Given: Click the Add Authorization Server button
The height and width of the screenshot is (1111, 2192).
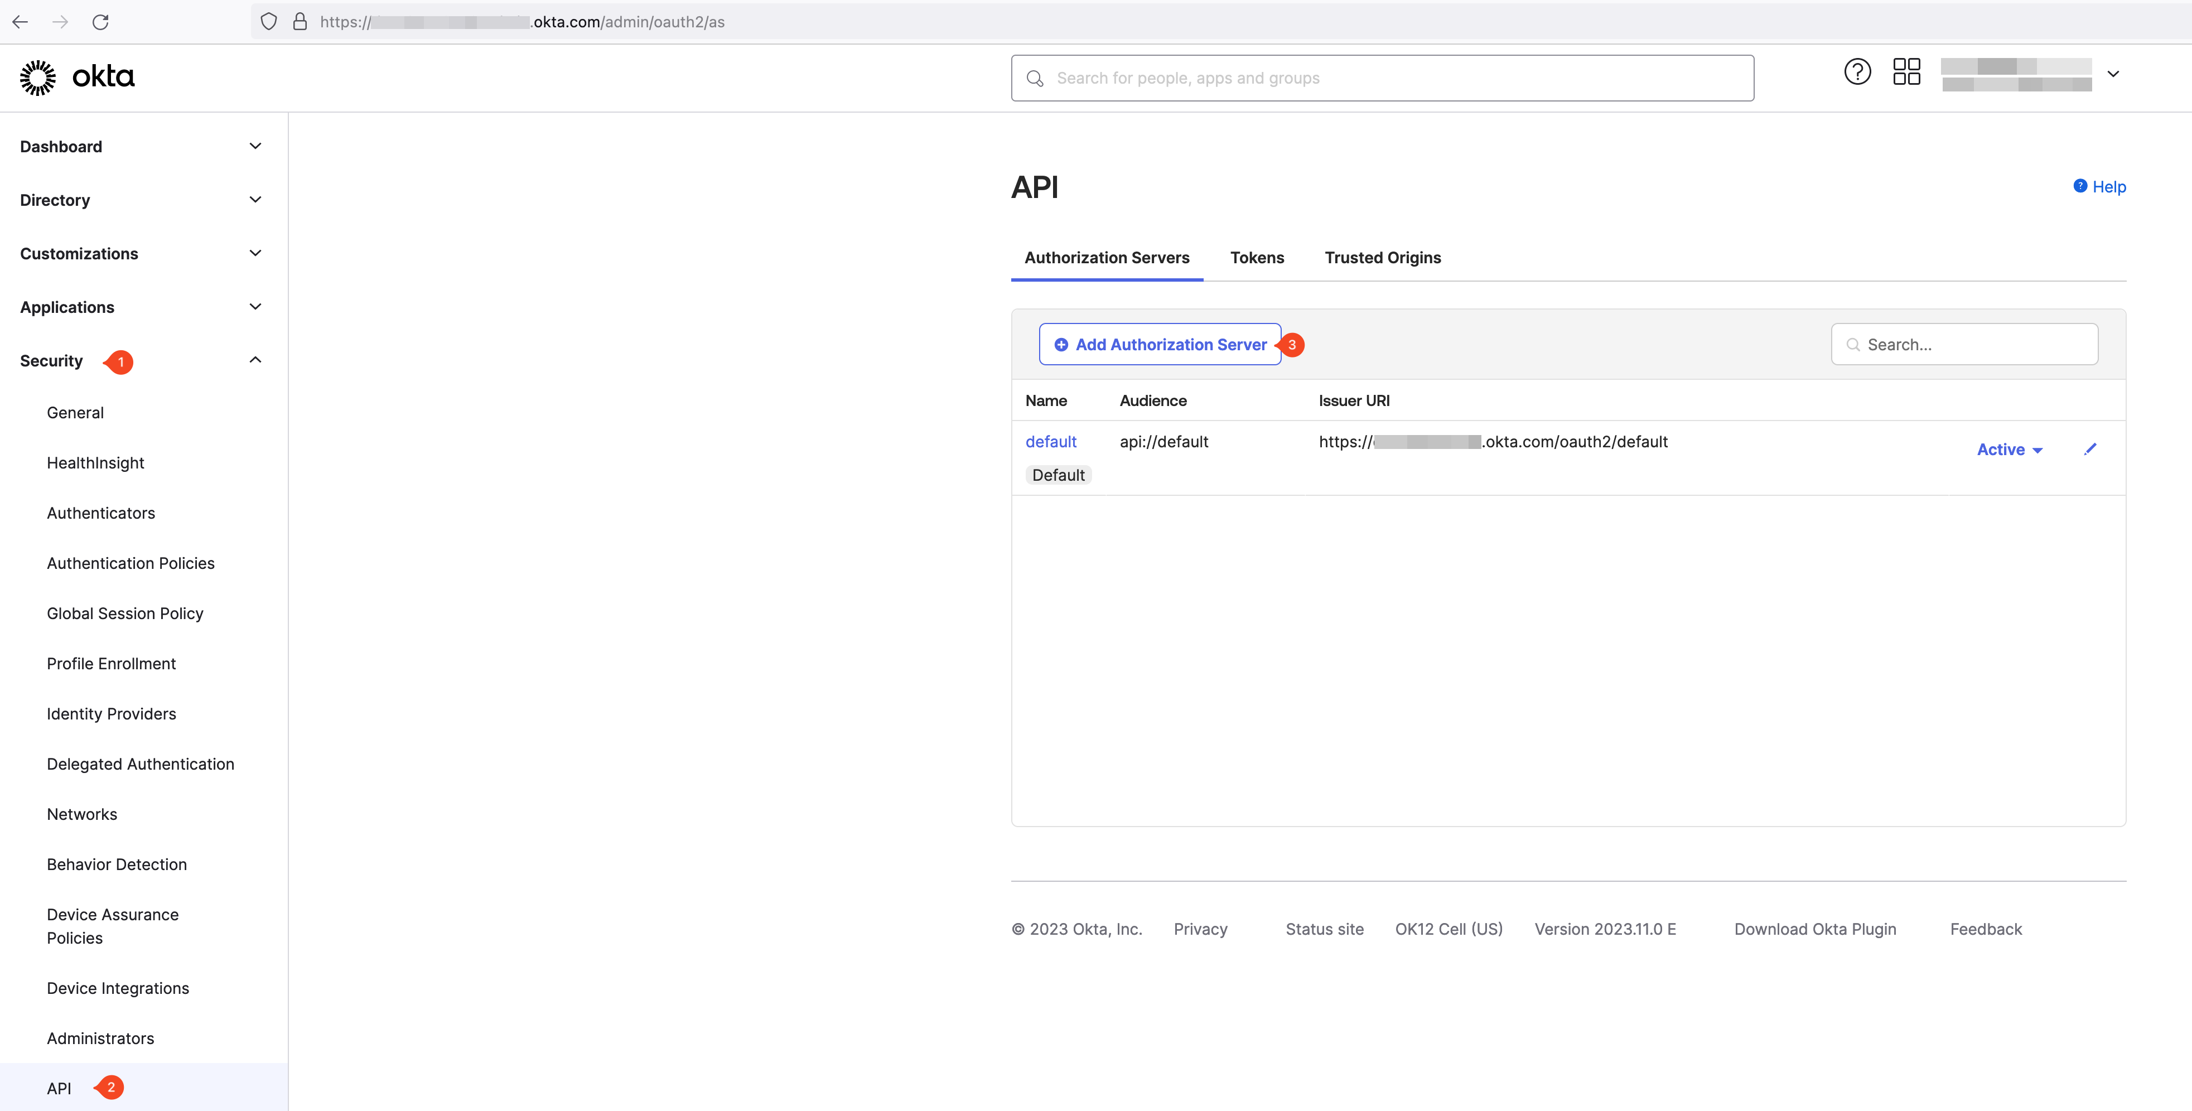Looking at the screenshot, I should pos(1161,344).
